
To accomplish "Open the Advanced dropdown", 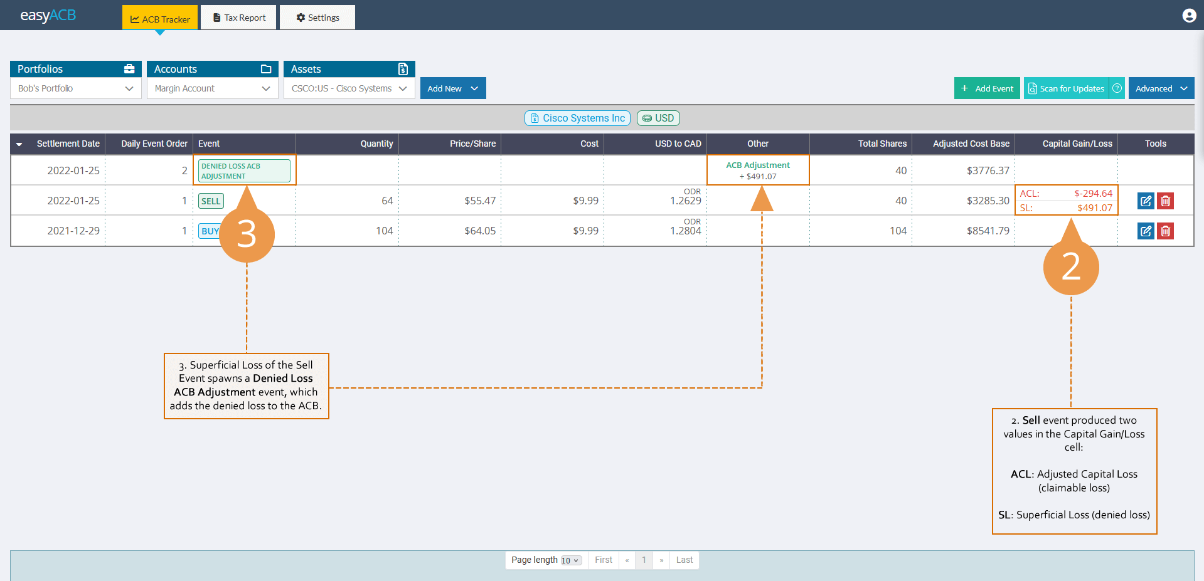I will pyautogui.click(x=1161, y=88).
